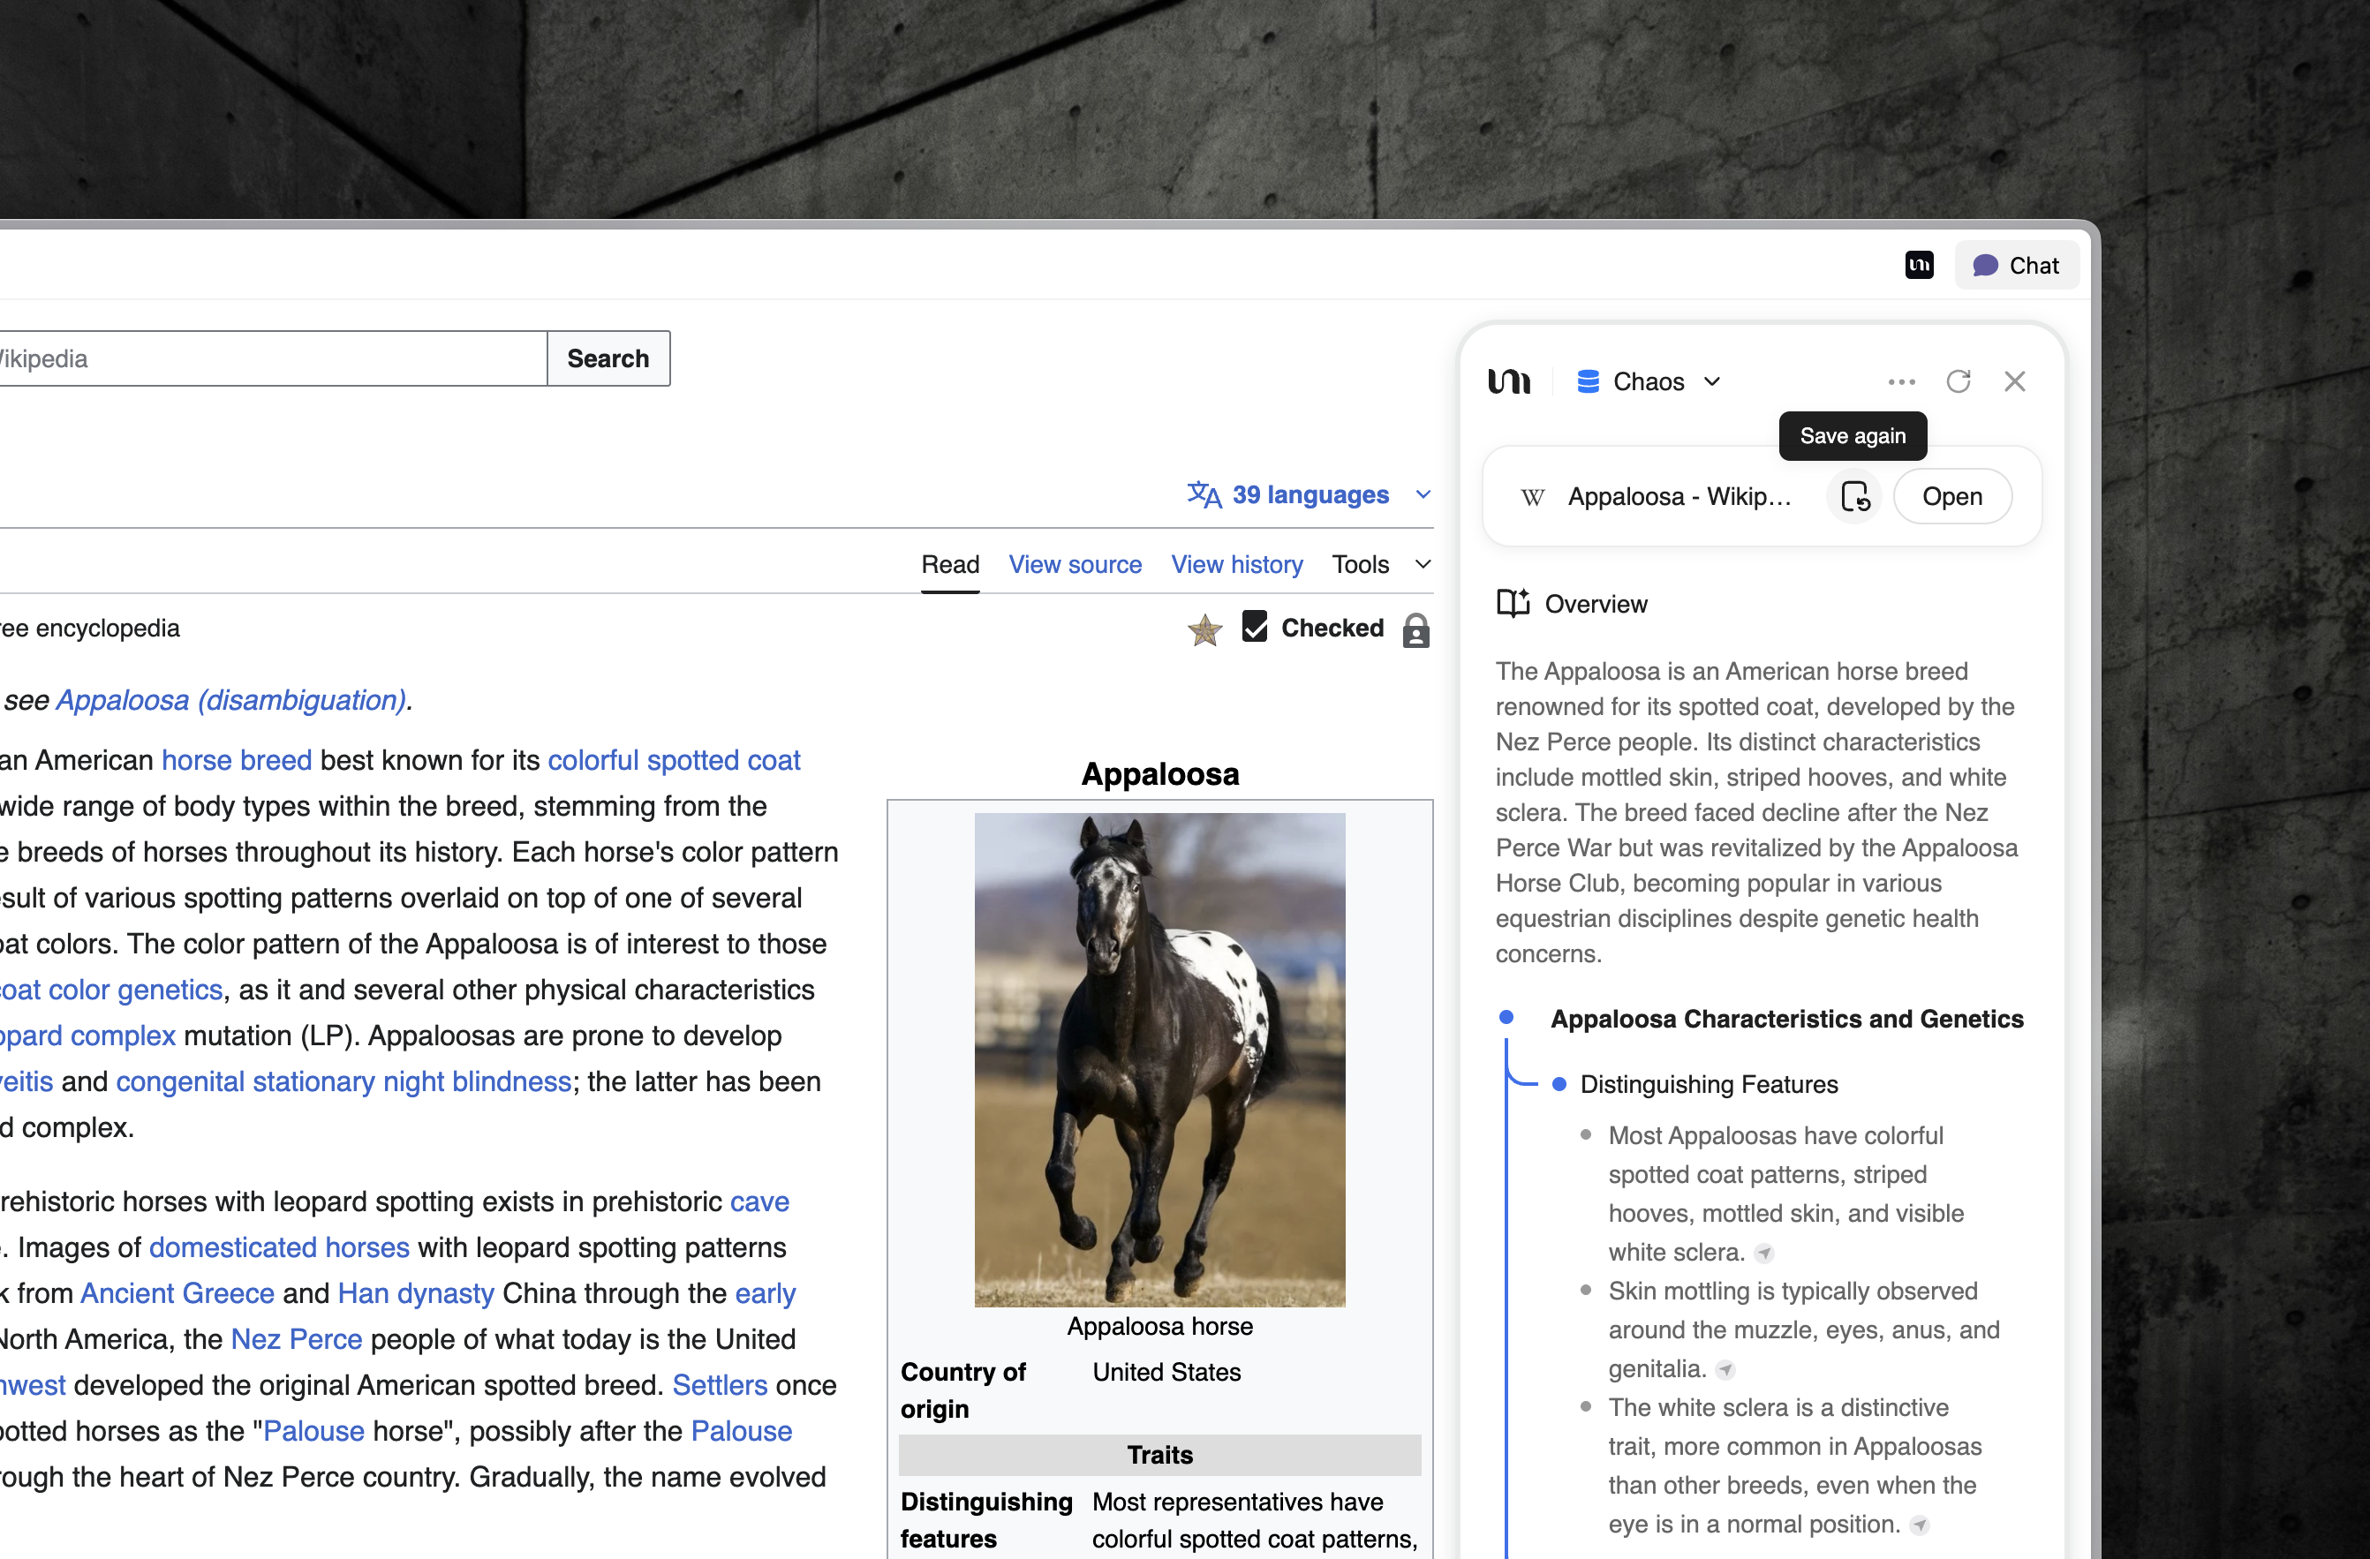Switch to the View history tab
The image size is (2370, 1559).
[1236, 564]
